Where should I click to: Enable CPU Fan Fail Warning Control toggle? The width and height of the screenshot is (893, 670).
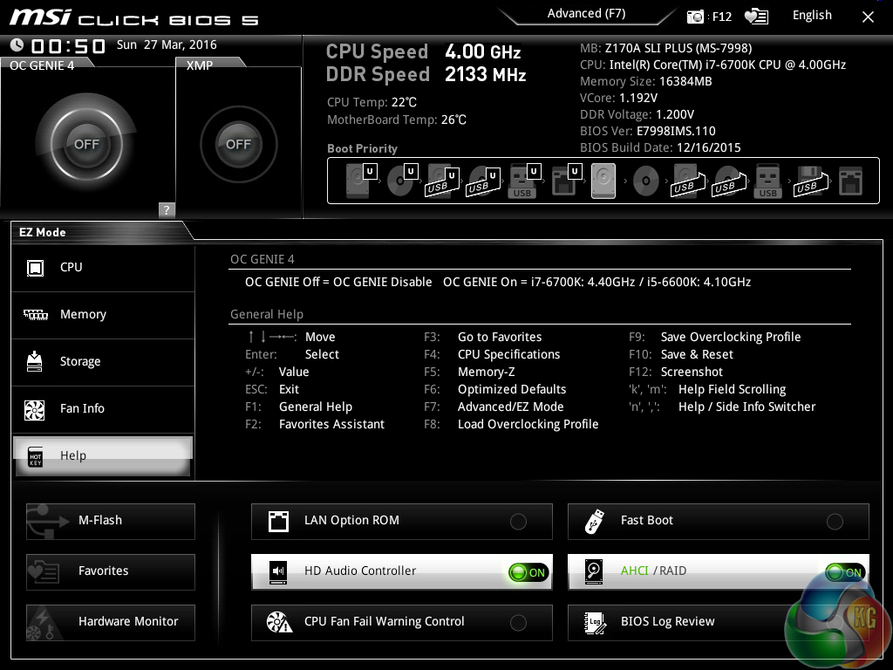point(518,623)
